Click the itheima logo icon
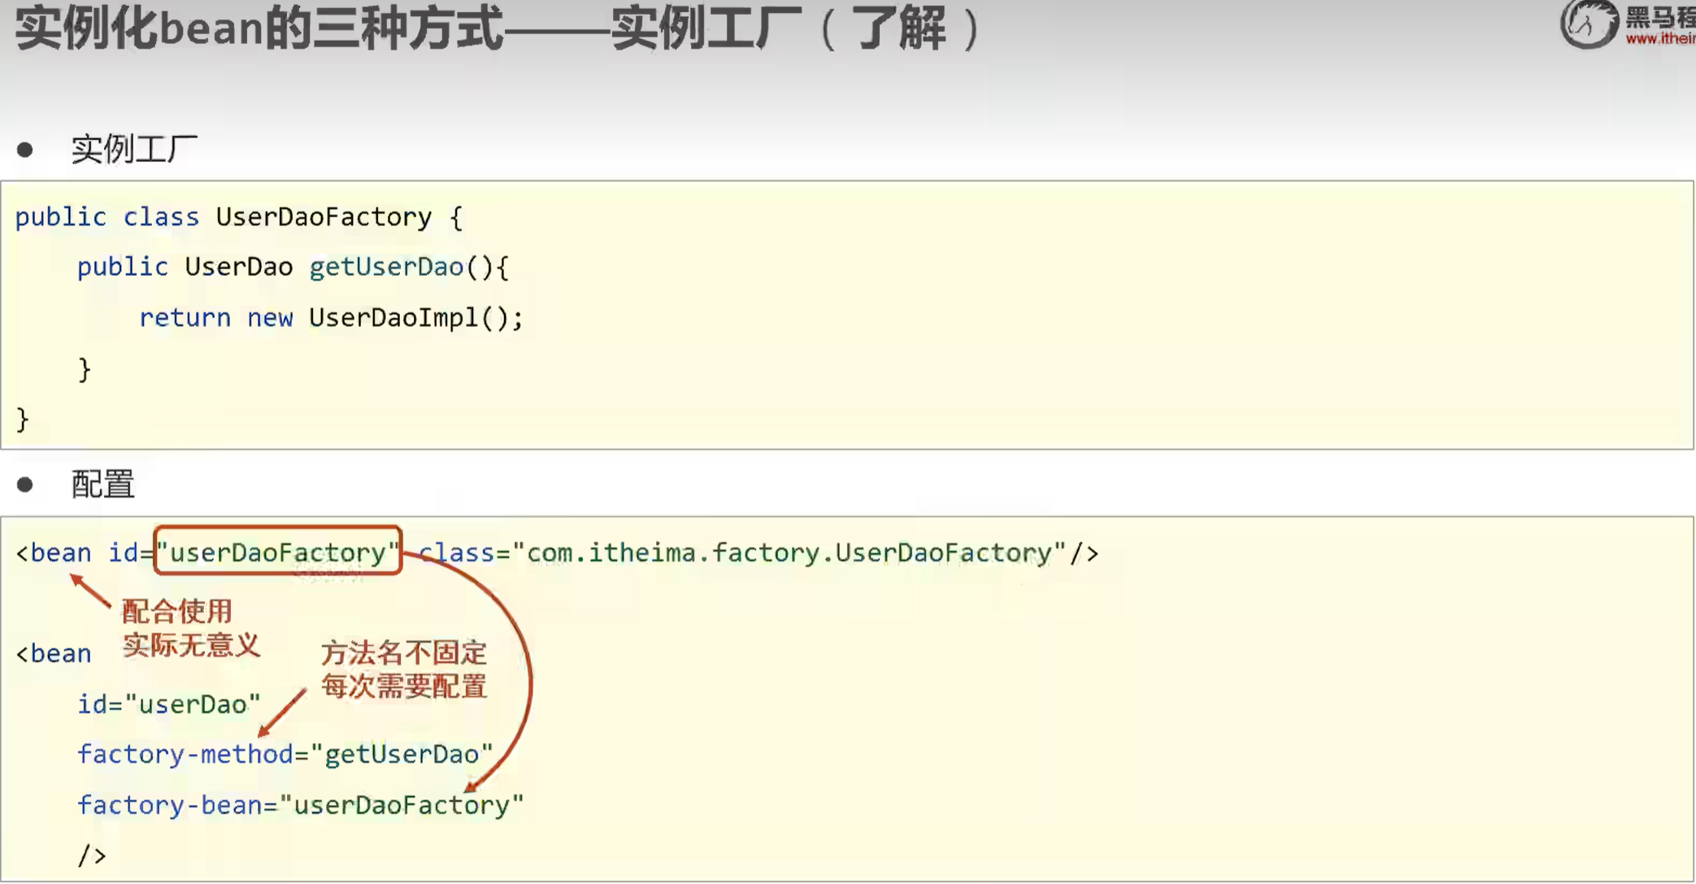This screenshot has width=1696, height=884. pos(1589,24)
